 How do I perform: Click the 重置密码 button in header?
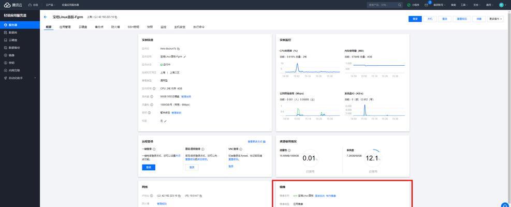pos(462,19)
